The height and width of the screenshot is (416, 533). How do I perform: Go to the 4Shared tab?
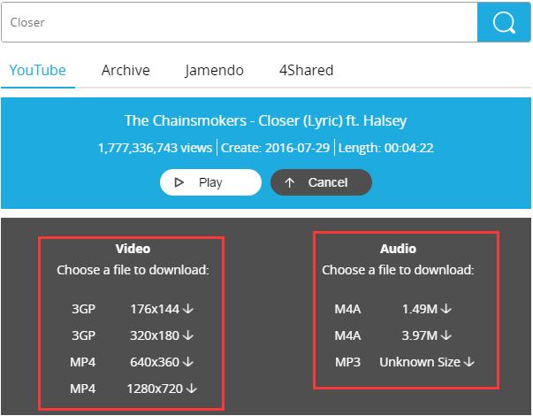[306, 71]
